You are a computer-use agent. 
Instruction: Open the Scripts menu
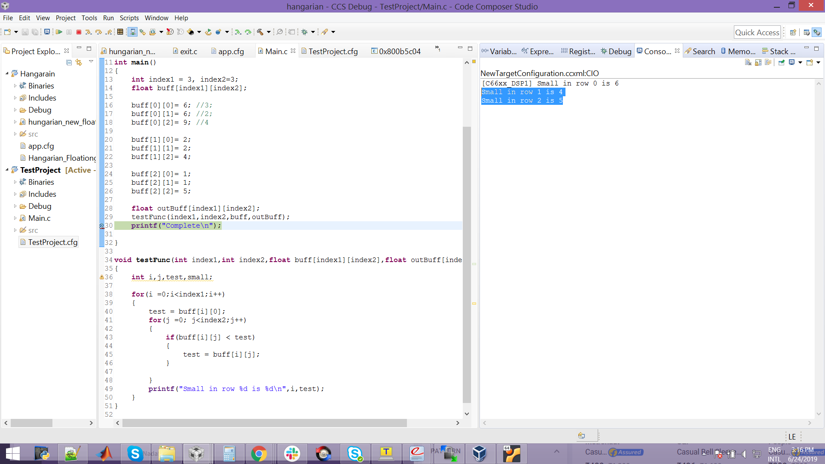point(129,18)
